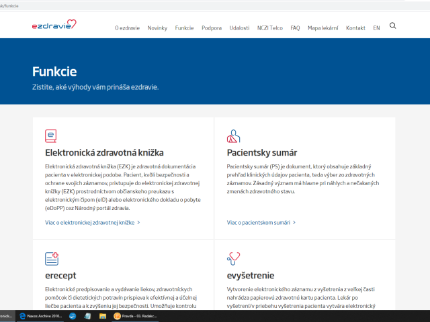Go to Kontakt page
The width and height of the screenshot is (430, 322).
pos(355,28)
